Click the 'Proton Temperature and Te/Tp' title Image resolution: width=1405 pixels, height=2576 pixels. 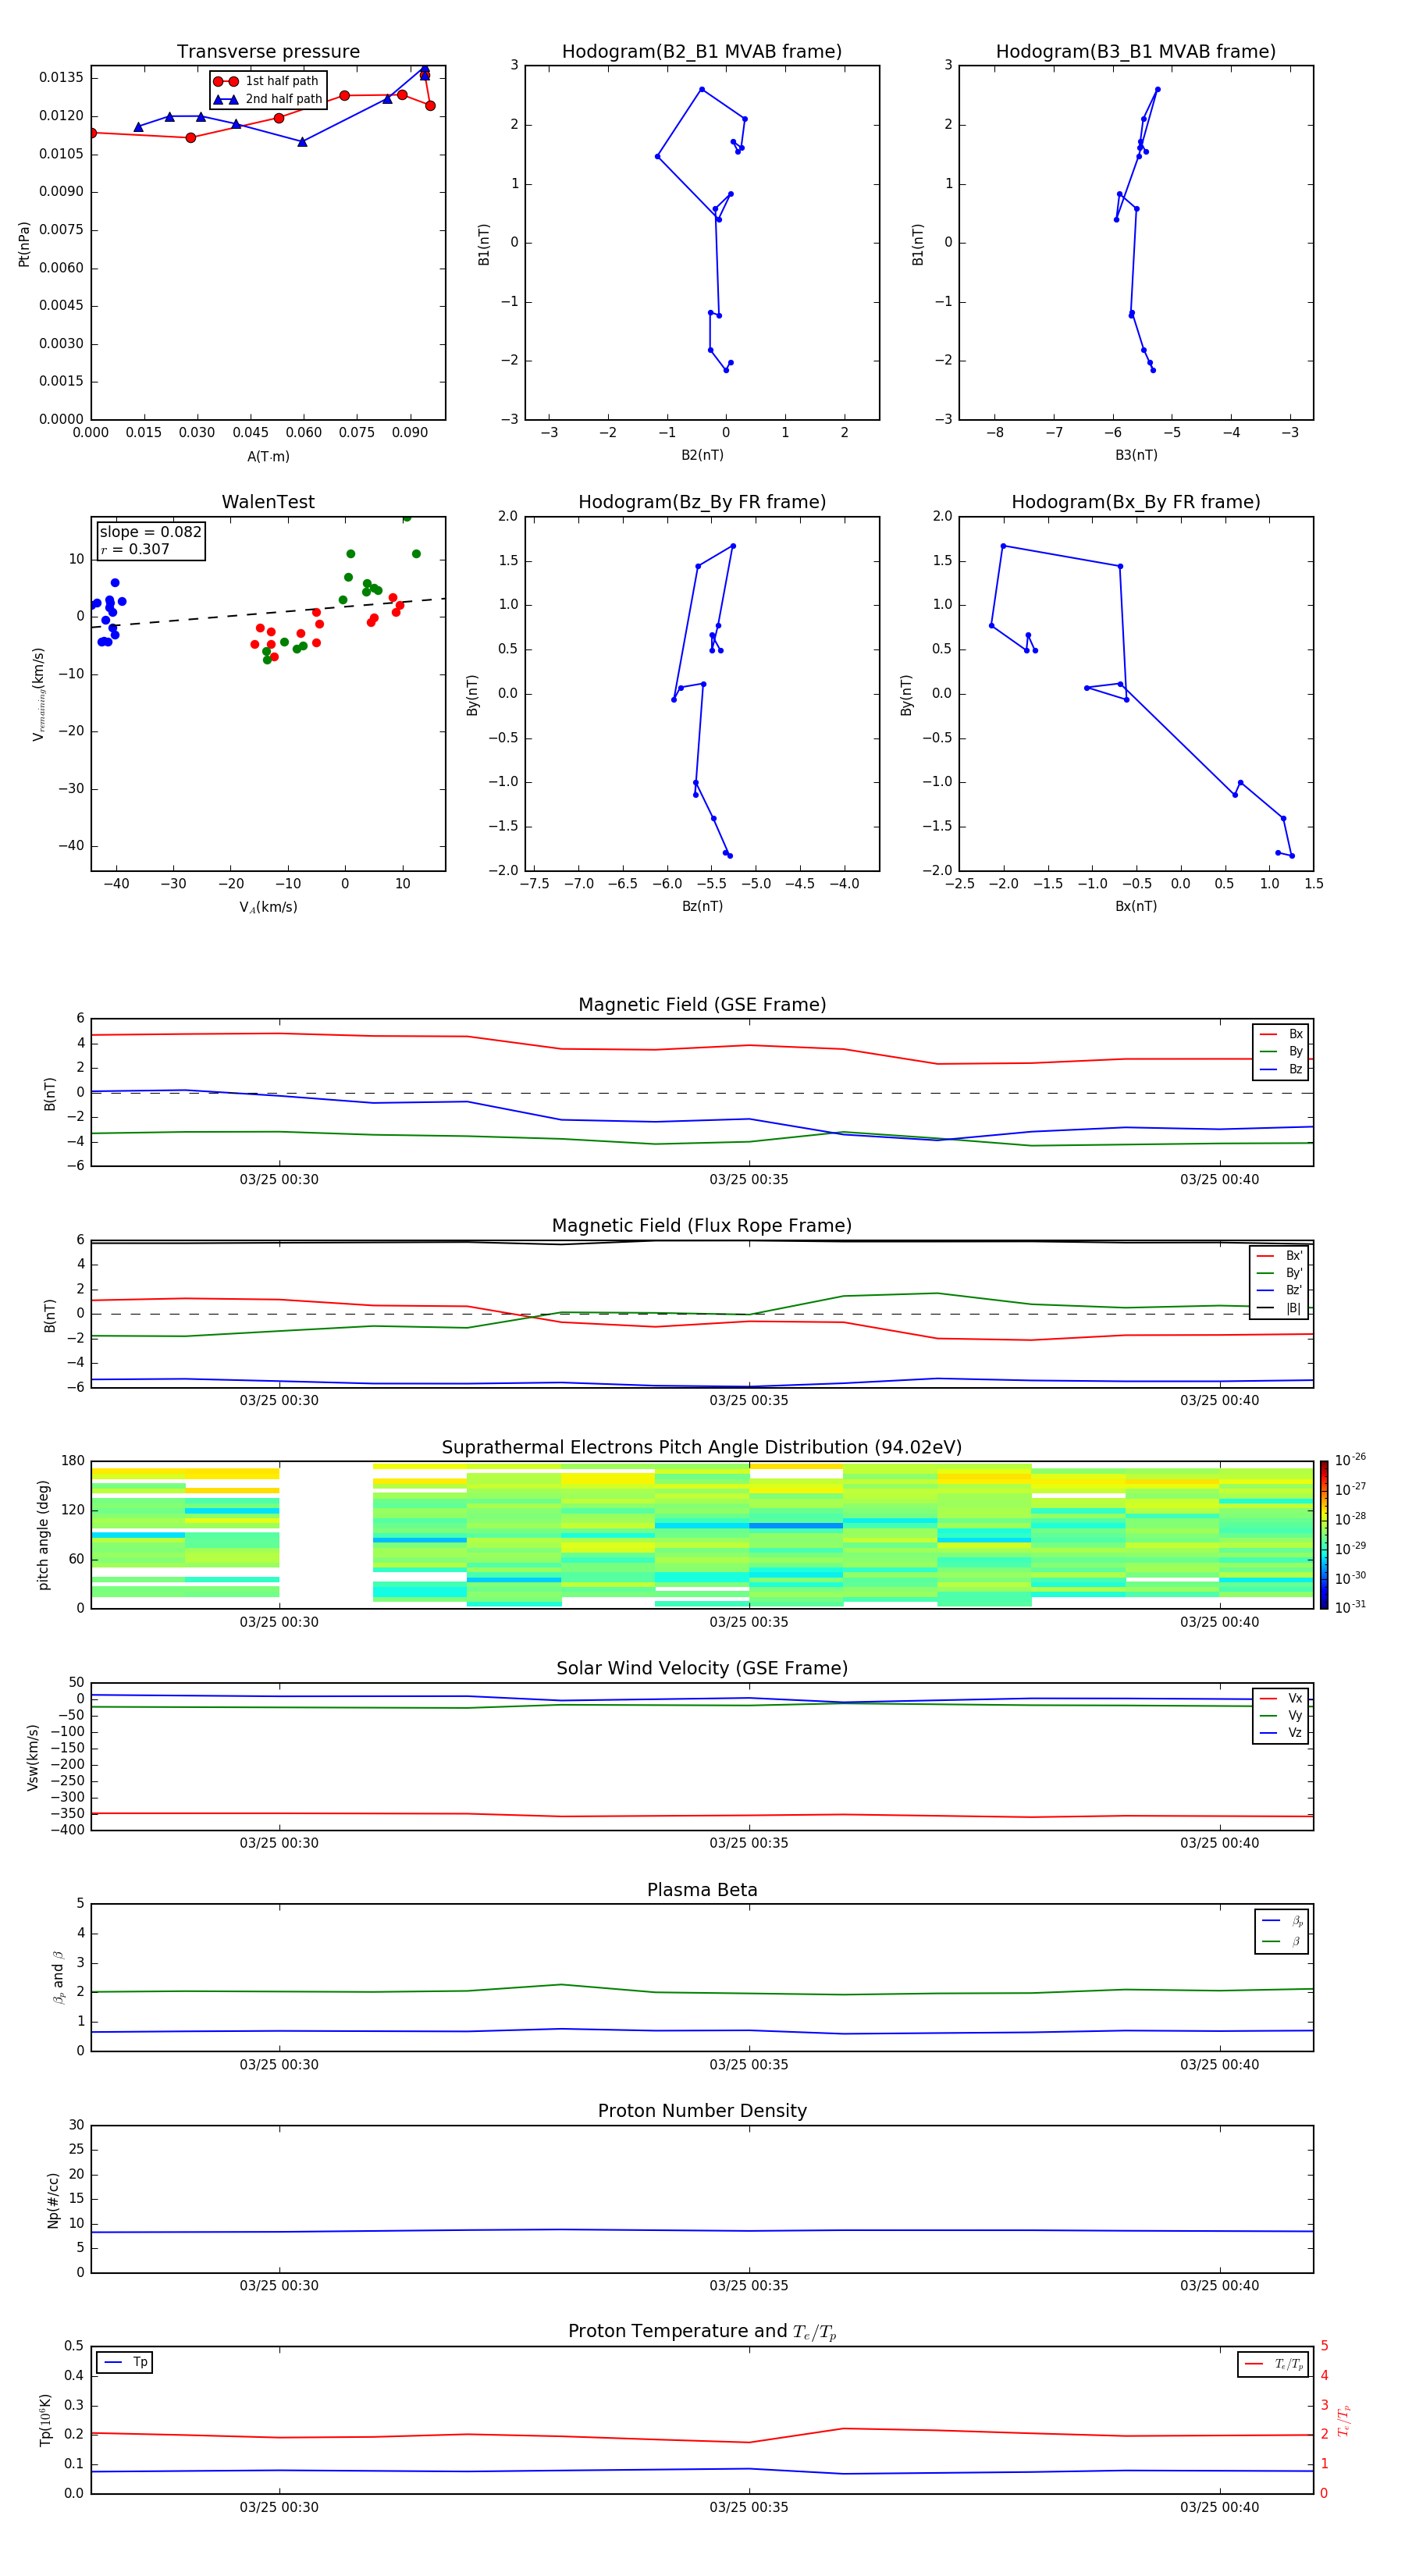[702, 2332]
